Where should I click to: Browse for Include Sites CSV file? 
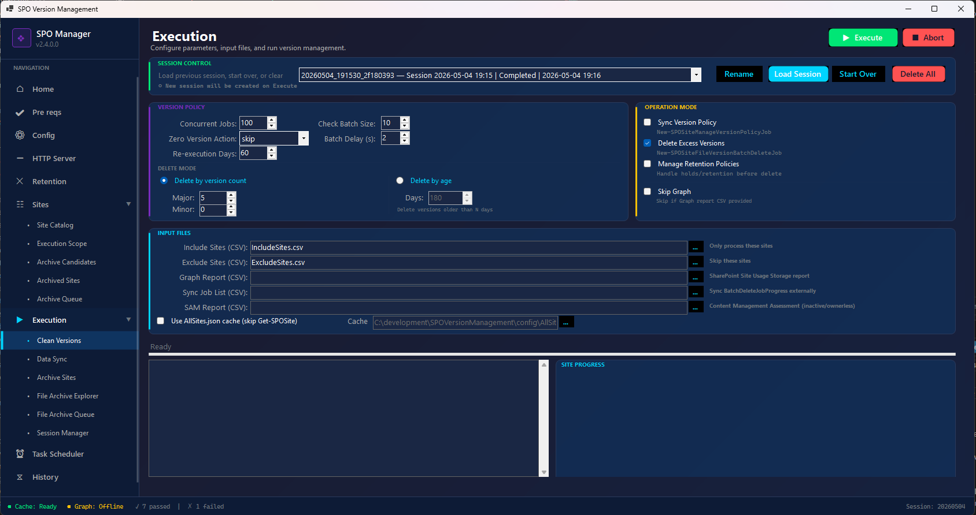[696, 248]
